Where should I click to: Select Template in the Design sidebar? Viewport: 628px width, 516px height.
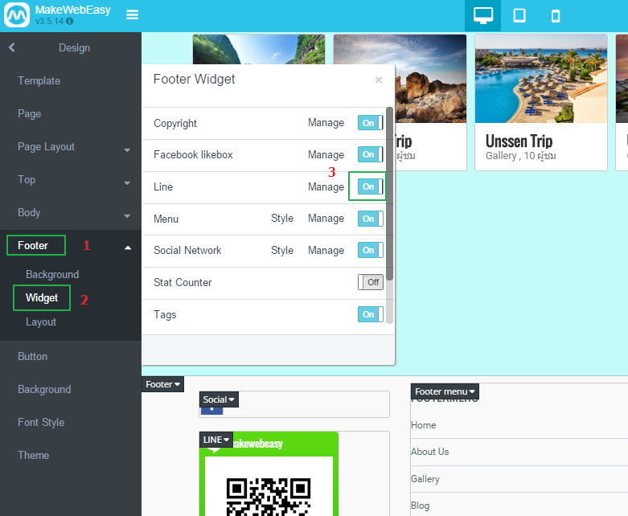click(x=39, y=81)
